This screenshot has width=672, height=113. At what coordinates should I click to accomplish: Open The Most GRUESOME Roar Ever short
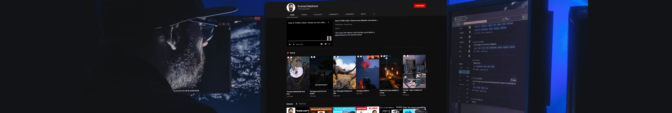(298, 73)
